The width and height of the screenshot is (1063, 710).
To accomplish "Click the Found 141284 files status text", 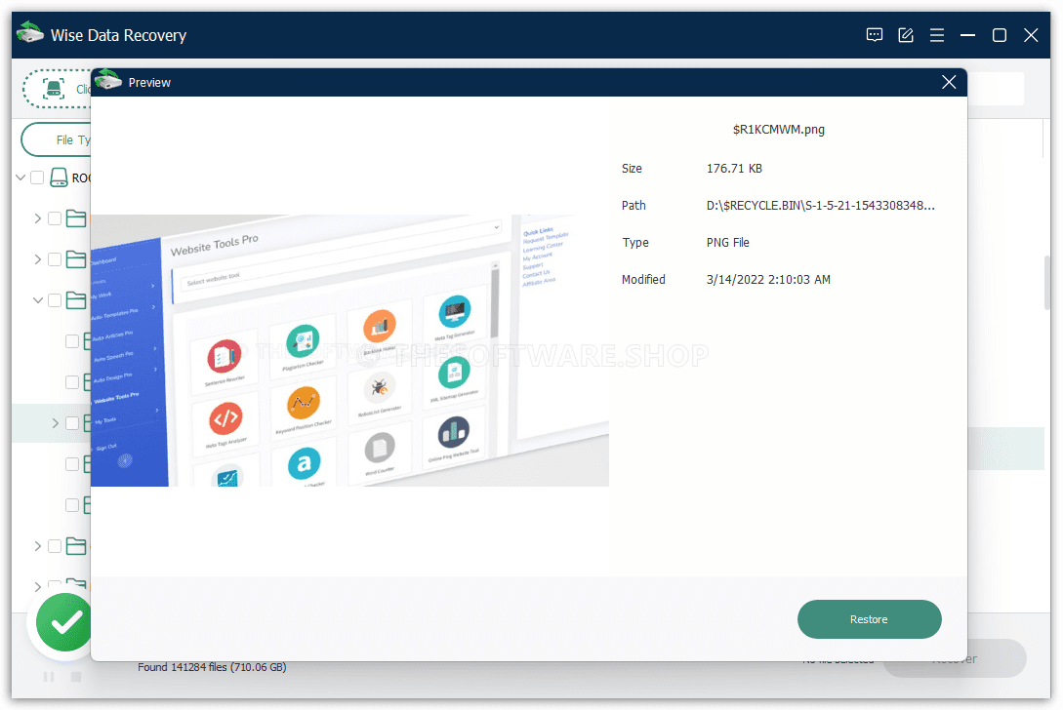I will (x=212, y=667).
